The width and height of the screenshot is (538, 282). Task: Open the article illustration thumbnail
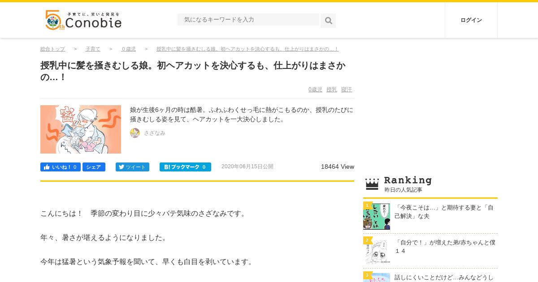[x=81, y=129]
